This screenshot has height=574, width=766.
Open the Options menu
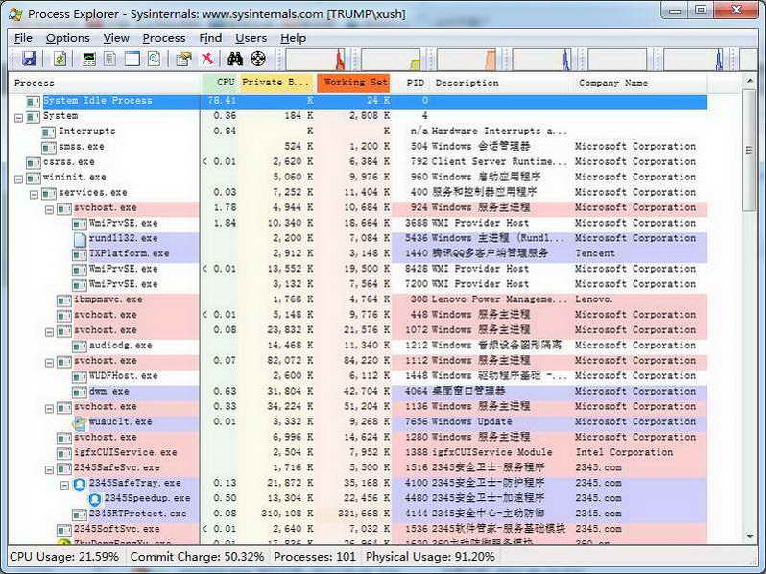point(67,38)
